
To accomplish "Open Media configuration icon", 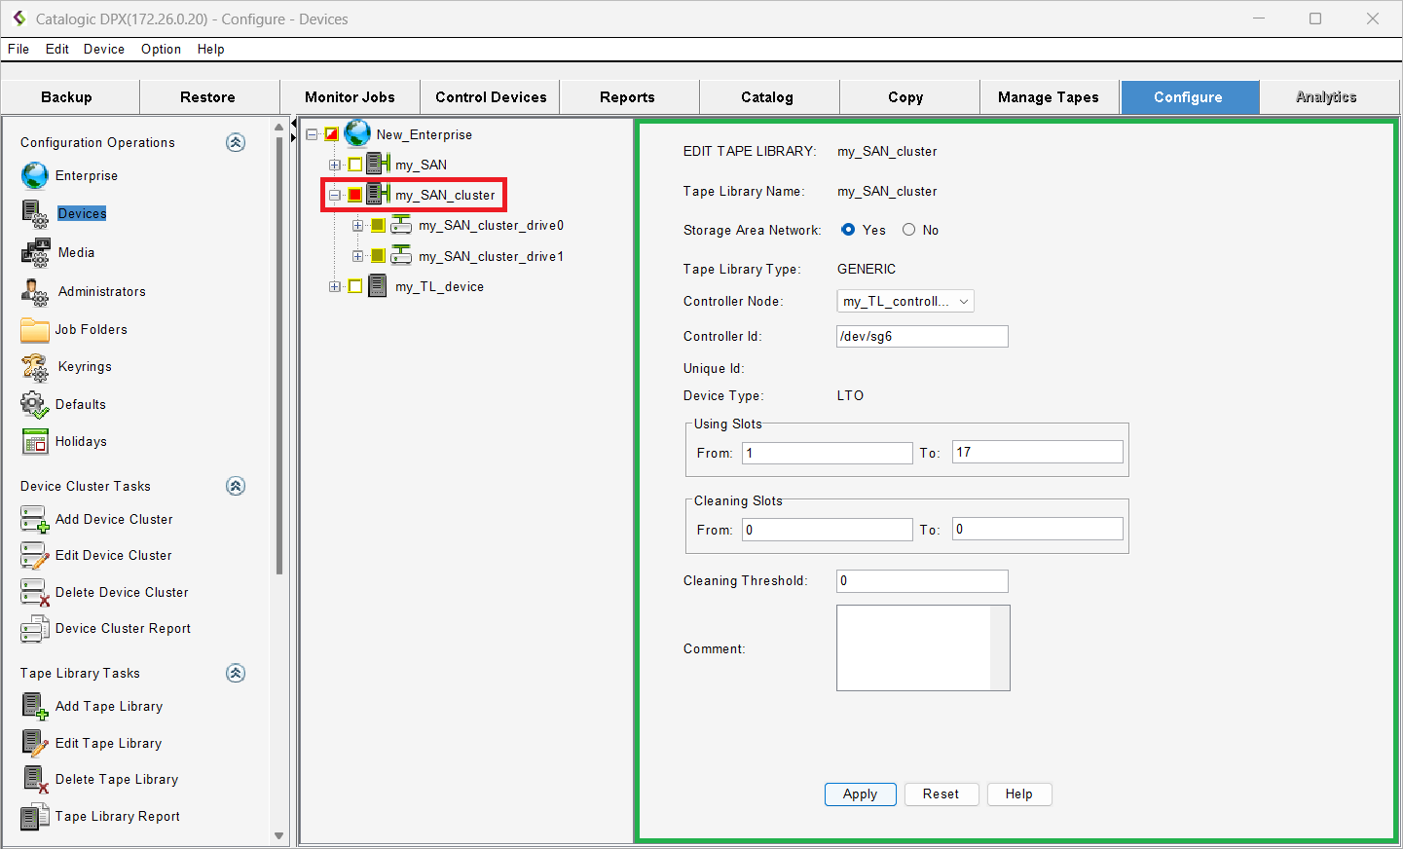I will [36, 252].
